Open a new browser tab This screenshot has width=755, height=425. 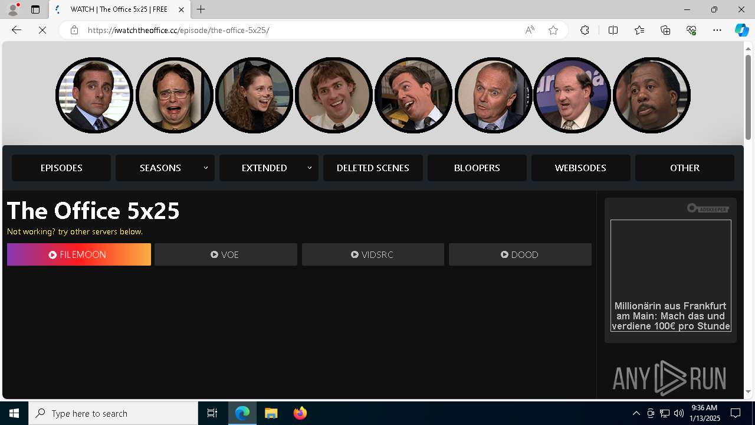201,9
